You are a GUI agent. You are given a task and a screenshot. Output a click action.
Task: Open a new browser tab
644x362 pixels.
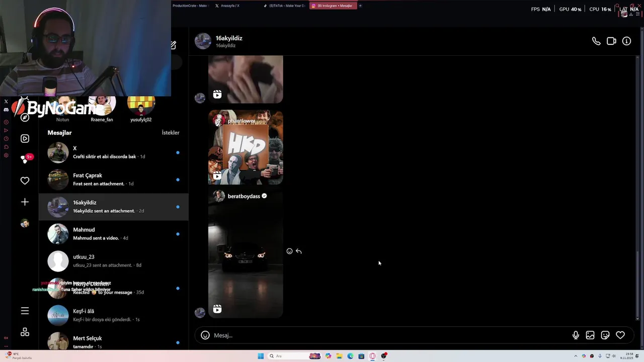click(x=360, y=6)
